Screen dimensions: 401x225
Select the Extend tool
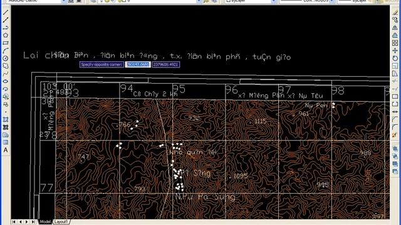tap(395, 89)
